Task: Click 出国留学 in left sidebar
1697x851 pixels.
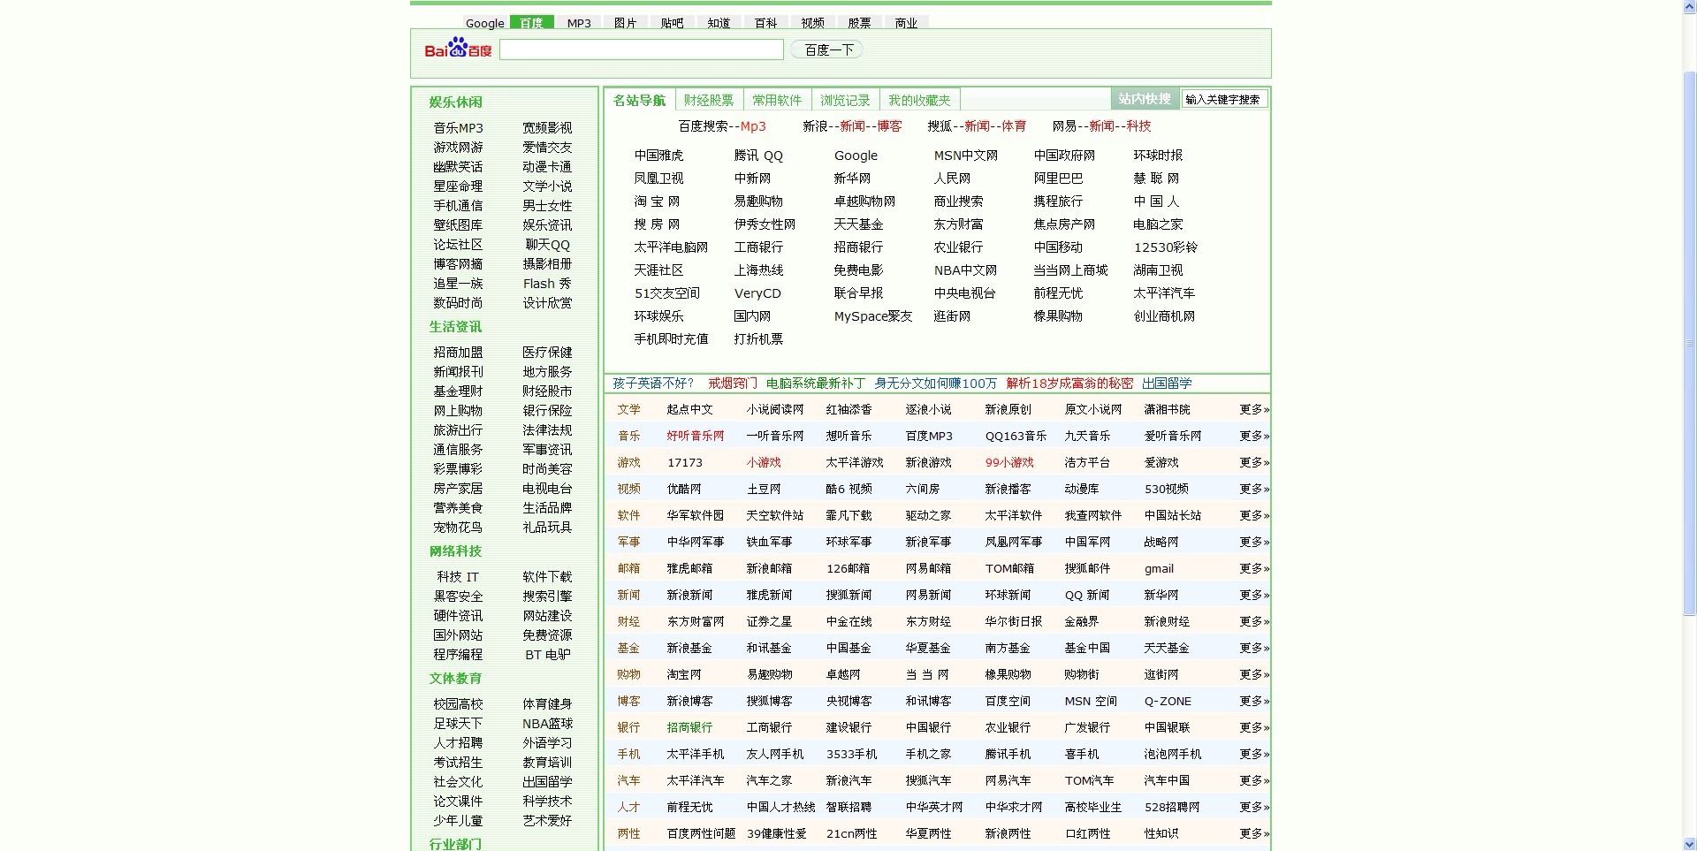Action: coord(547,782)
